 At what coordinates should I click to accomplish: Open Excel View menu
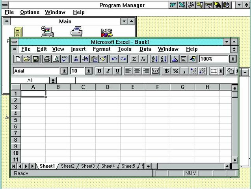(x=58, y=49)
